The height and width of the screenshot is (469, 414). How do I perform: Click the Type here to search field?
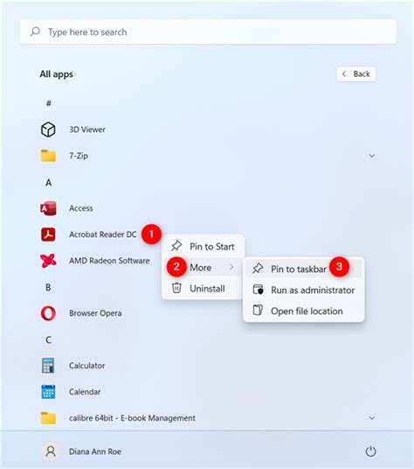point(208,31)
